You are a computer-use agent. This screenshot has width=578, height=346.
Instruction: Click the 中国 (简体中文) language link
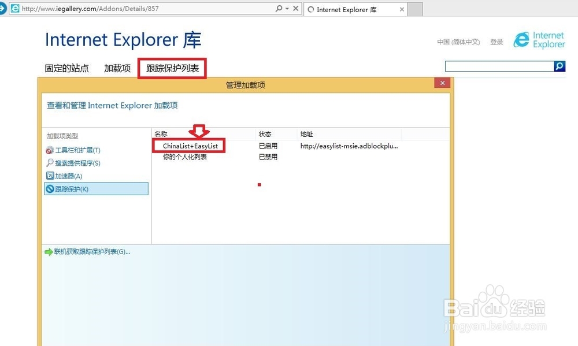coord(458,42)
